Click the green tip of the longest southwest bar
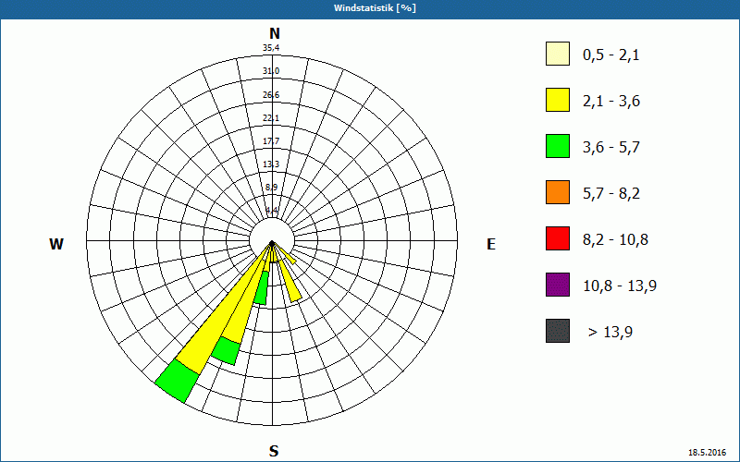 [x=177, y=381]
